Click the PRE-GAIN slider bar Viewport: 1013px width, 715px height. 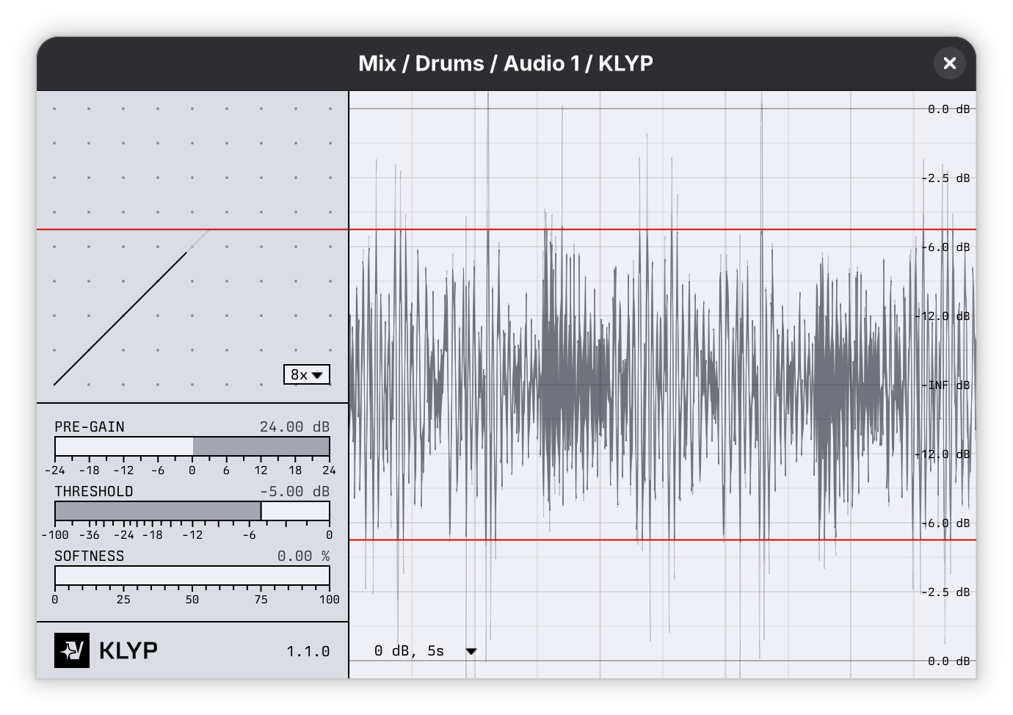click(192, 446)
